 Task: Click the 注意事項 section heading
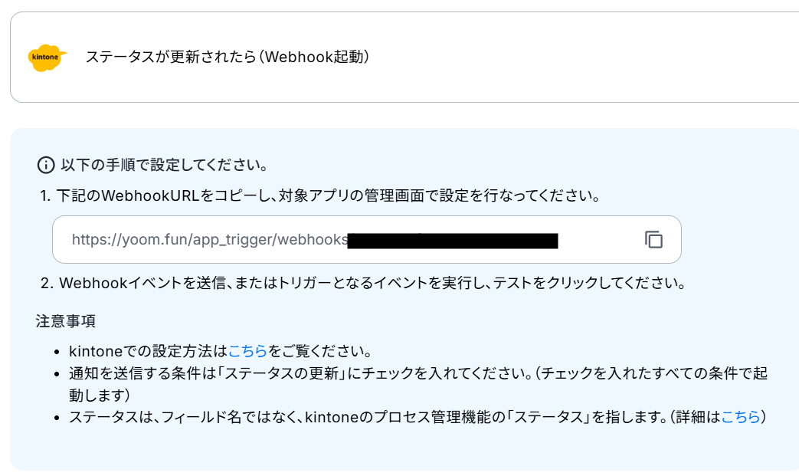[x=66, y=321]
